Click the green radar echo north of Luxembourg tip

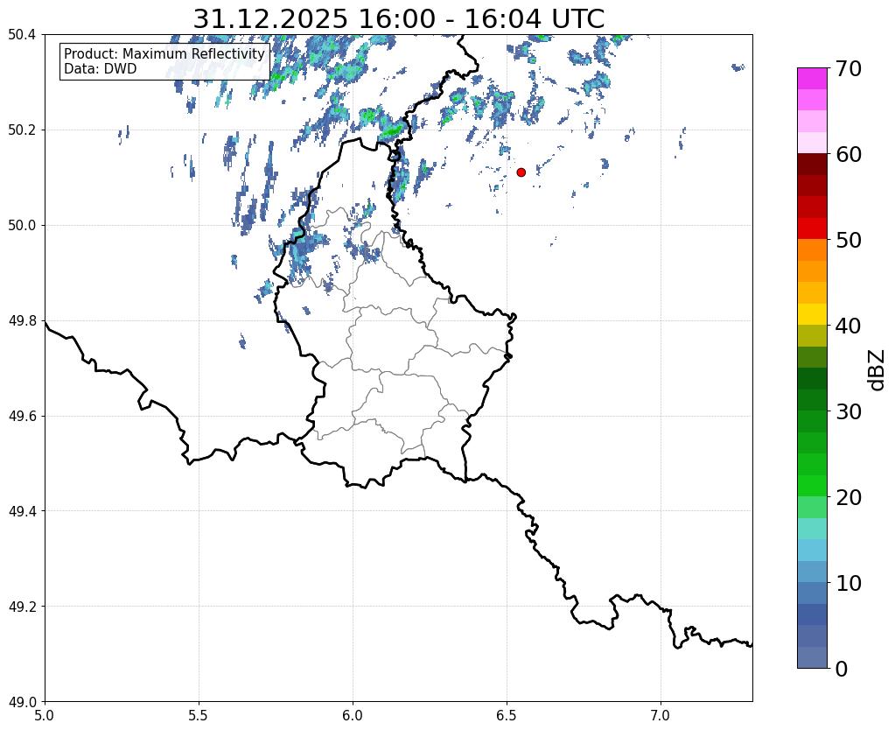(x=392, y=132)
